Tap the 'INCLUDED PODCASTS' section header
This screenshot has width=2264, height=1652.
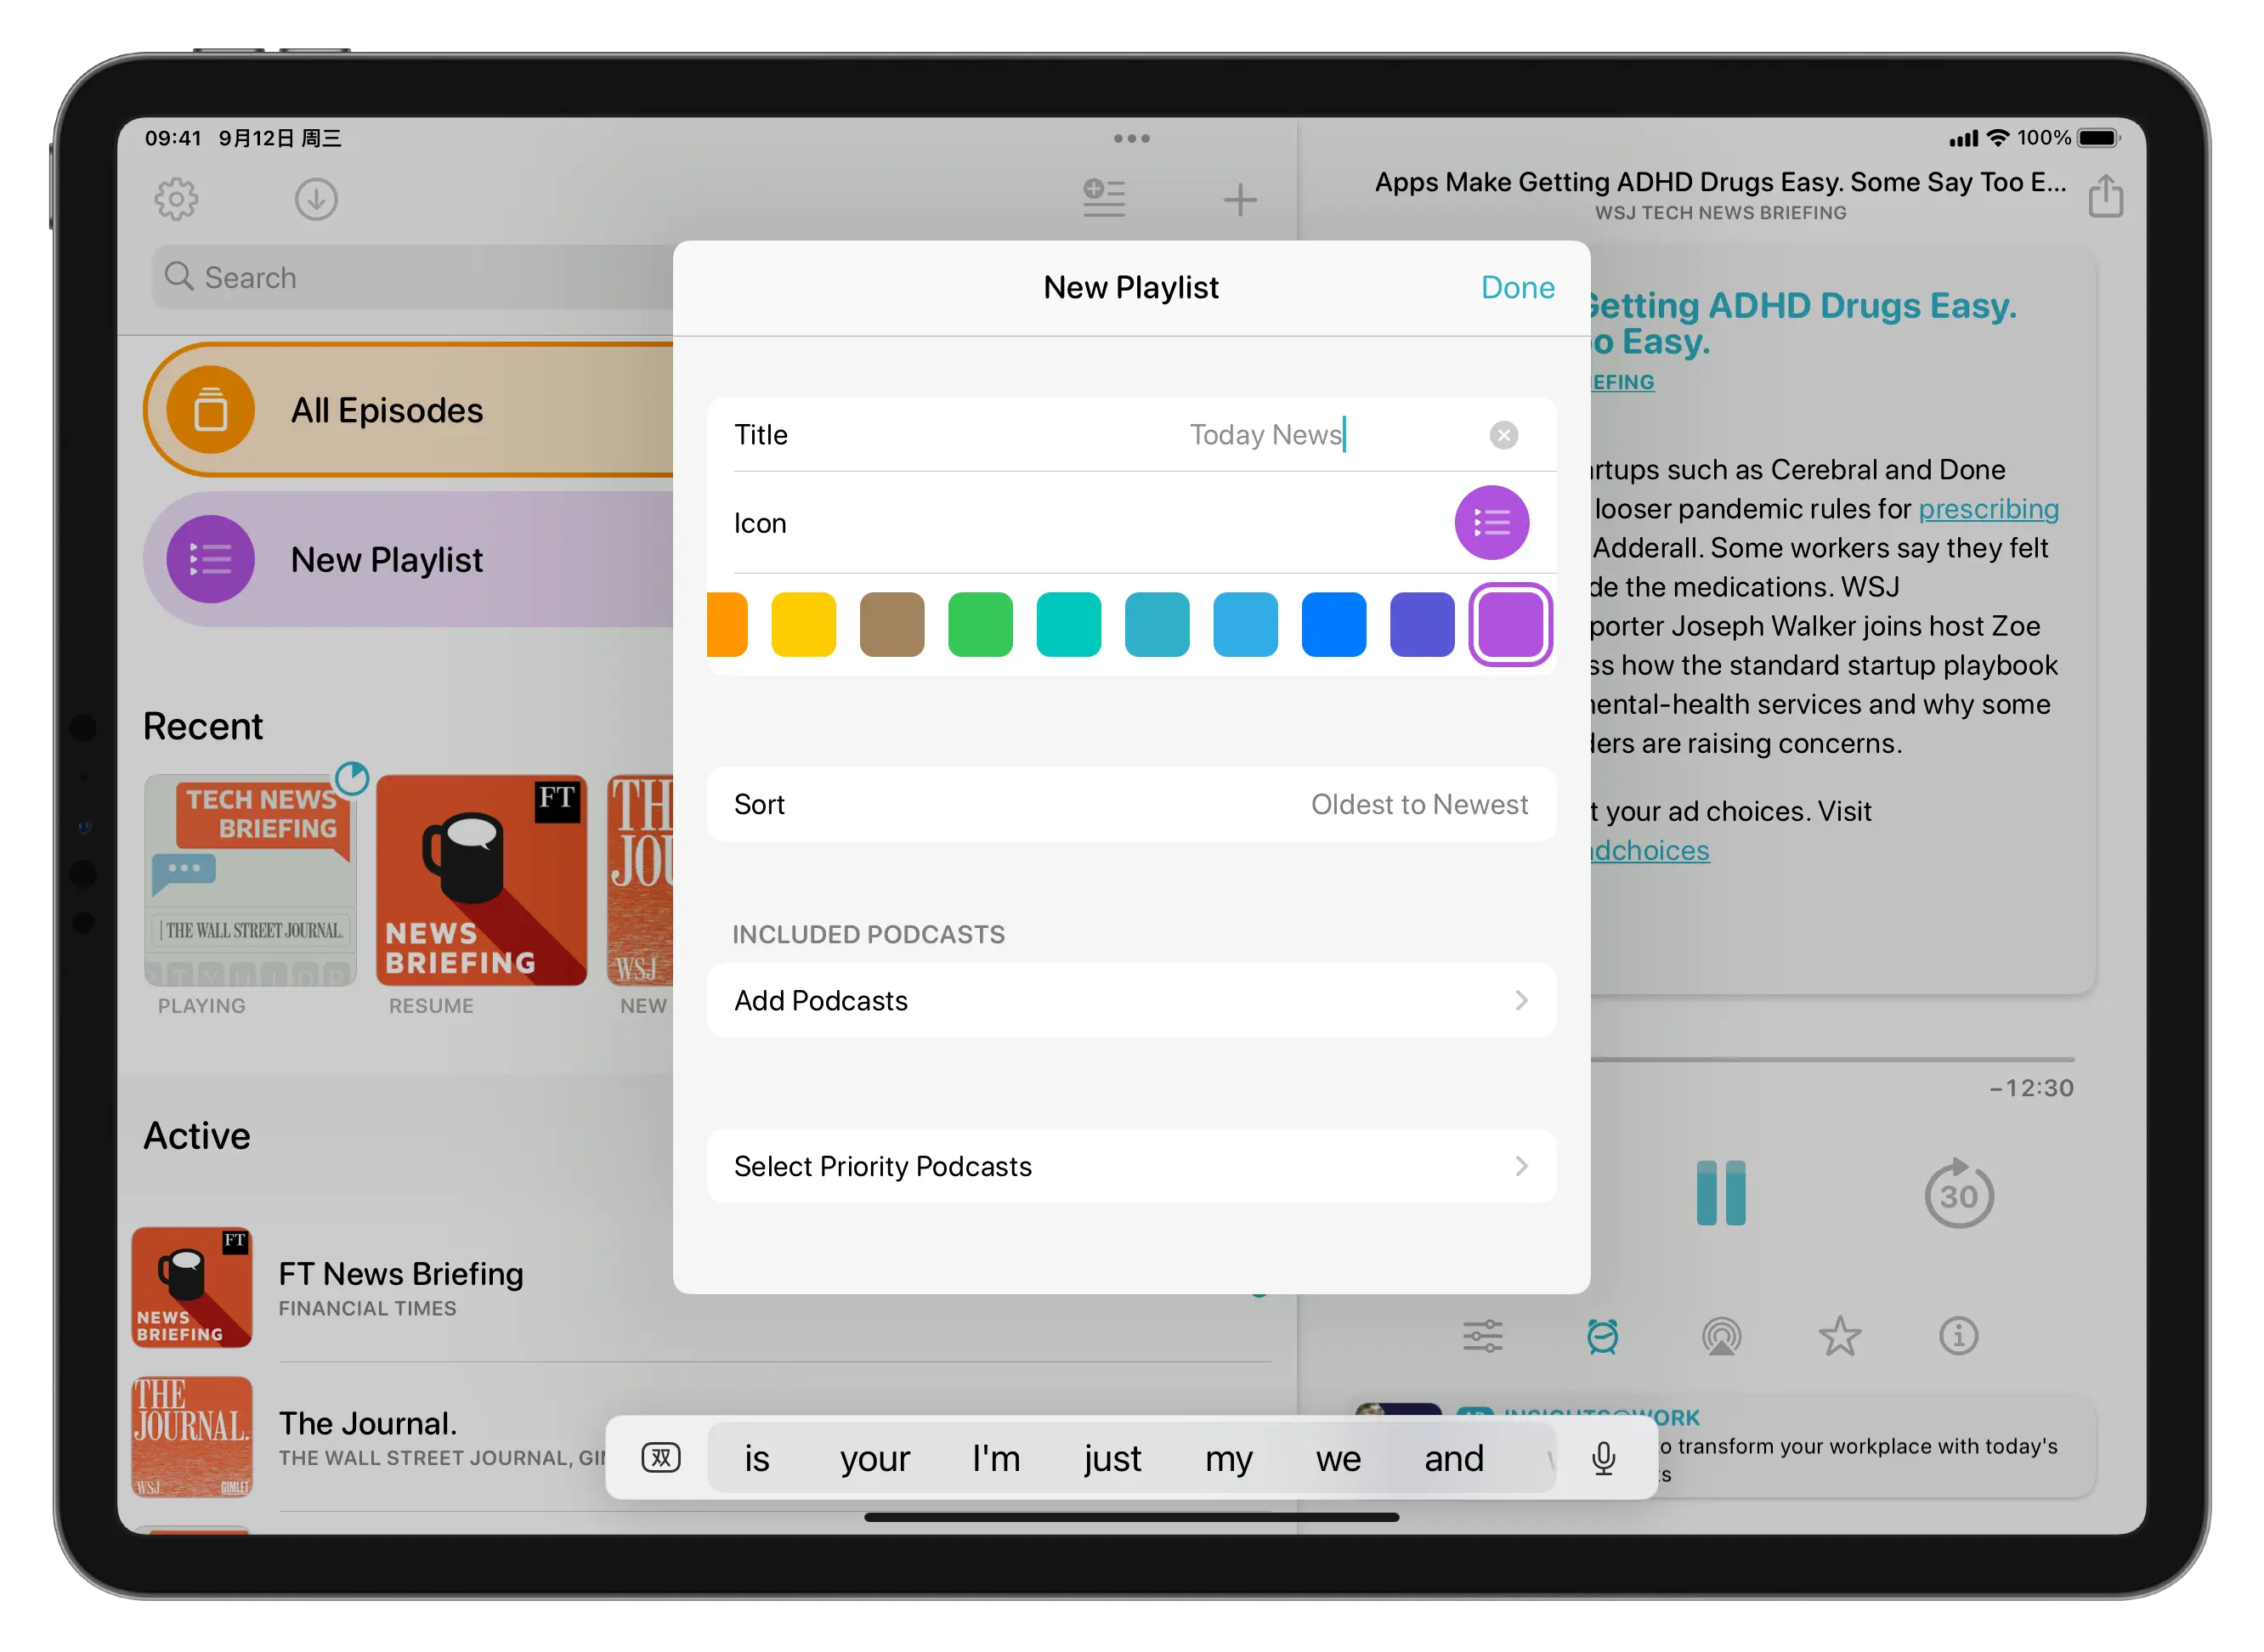[x=868, y=934]
